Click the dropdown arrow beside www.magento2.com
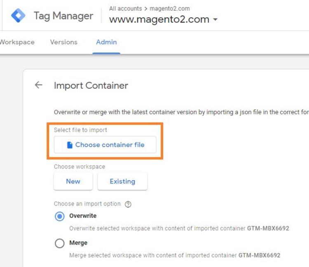309x267 pixels. coord(215,20)
